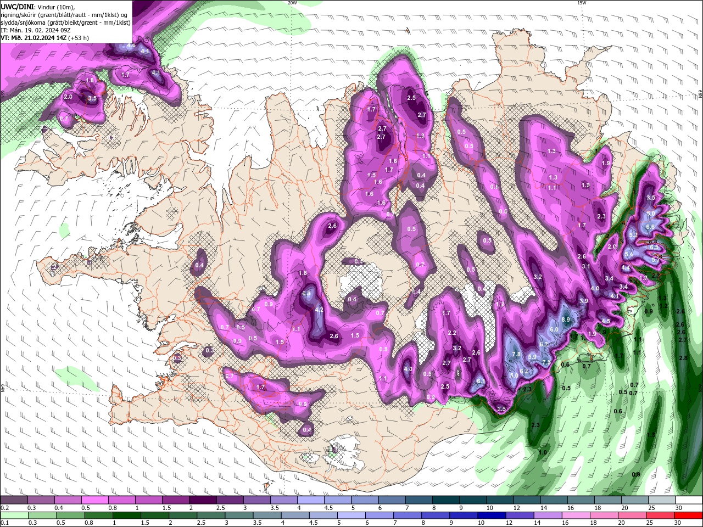Click the 'VT: Mið. 21.02.2024 14Z' valid time
This screenshot has width=703, height=527.
(34, 38)
